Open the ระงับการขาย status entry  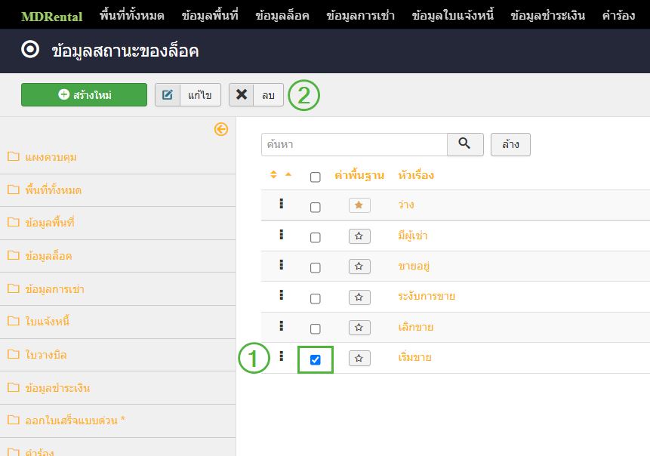point(427,297)
